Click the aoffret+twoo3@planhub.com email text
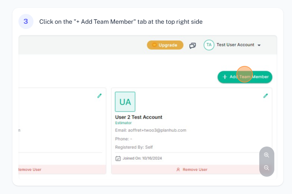Image resolution: width=292 pixels, height=194 pixels. pos(157,130)
